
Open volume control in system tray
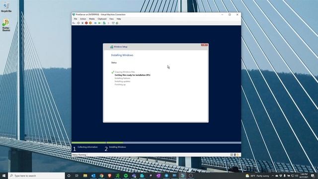point(297,176)
